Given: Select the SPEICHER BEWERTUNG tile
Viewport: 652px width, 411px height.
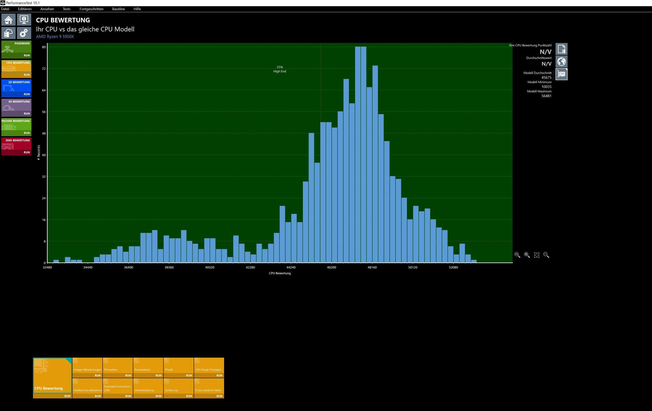Looking at the screenshot, I should (16, 125).
